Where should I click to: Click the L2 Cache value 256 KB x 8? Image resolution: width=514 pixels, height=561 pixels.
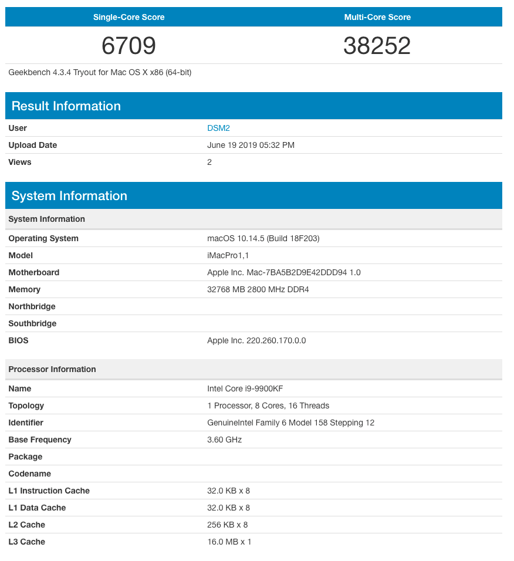tap(227, 525)
